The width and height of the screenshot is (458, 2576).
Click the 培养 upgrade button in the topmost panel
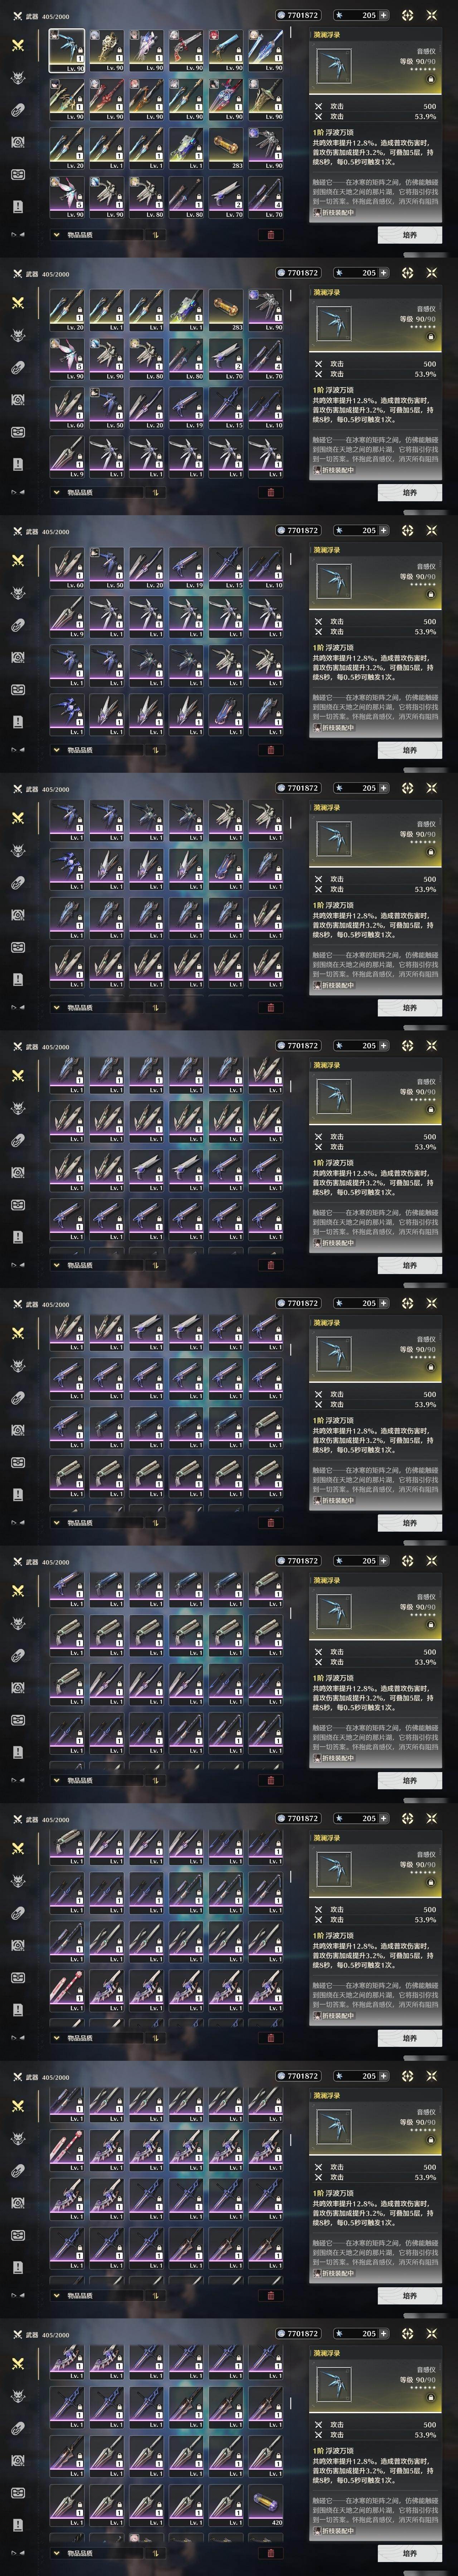[x=410, y=235]
